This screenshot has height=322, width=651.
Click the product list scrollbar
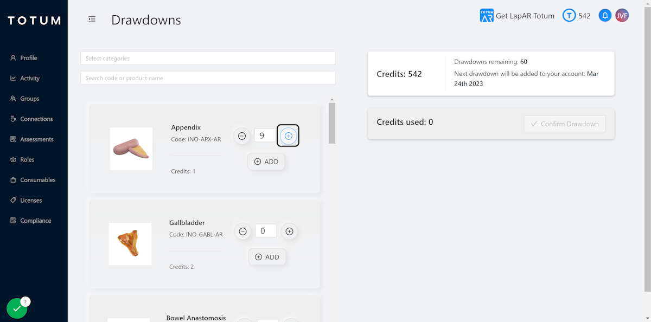332,124
